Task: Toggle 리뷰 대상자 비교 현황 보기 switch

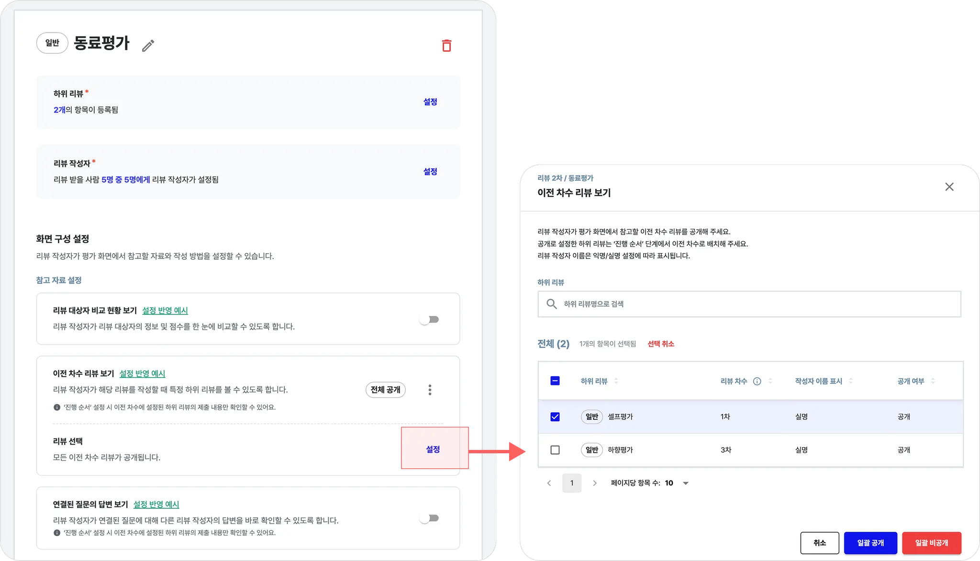Action: click(x=429, y=320)
